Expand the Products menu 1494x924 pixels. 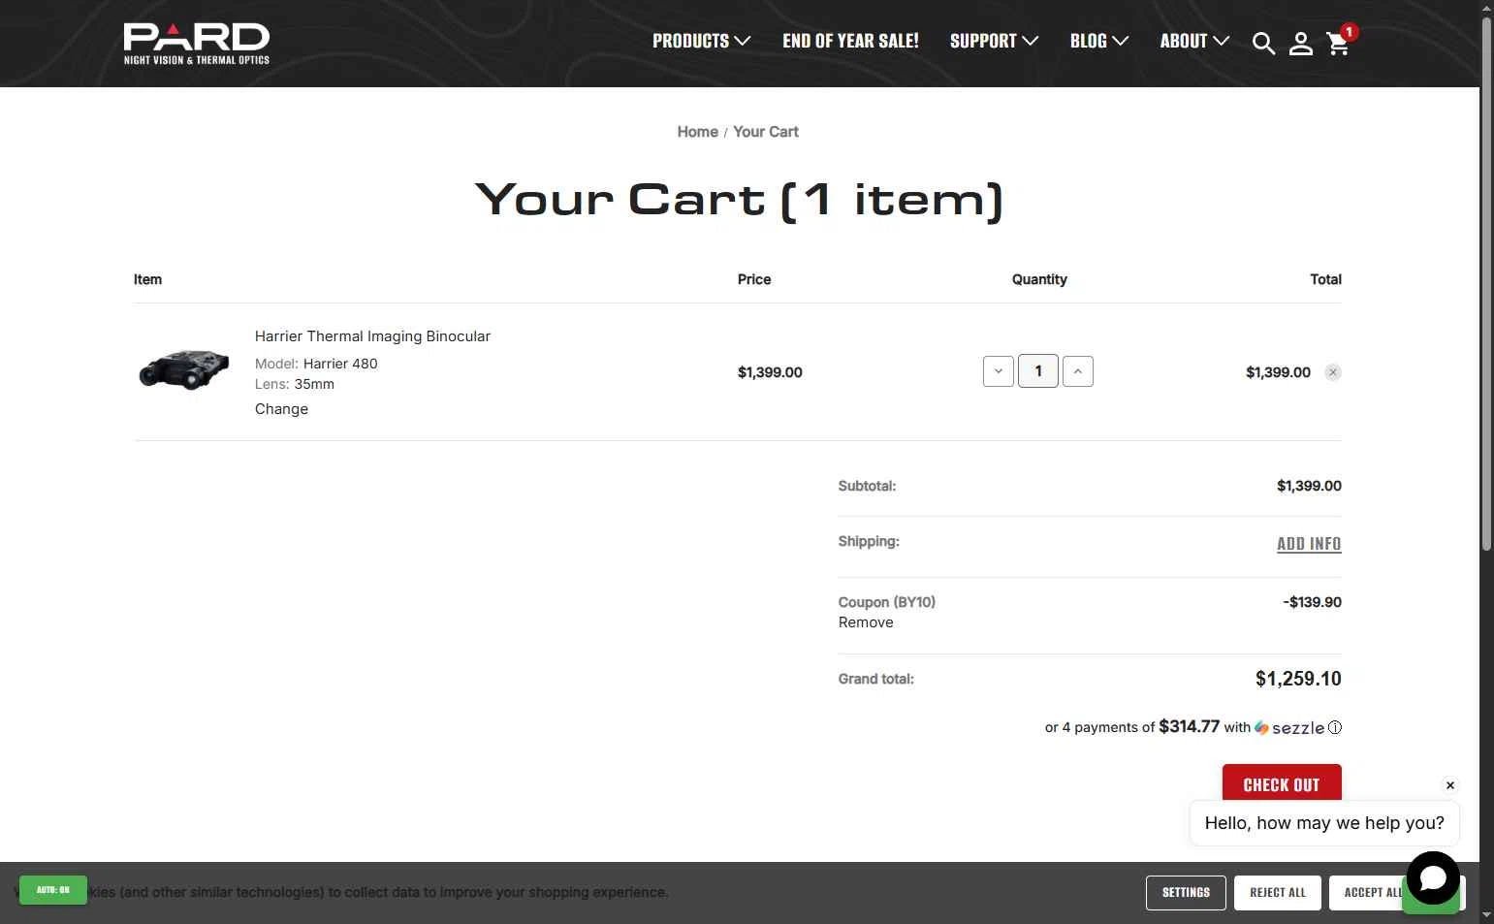tap(702, 41)
